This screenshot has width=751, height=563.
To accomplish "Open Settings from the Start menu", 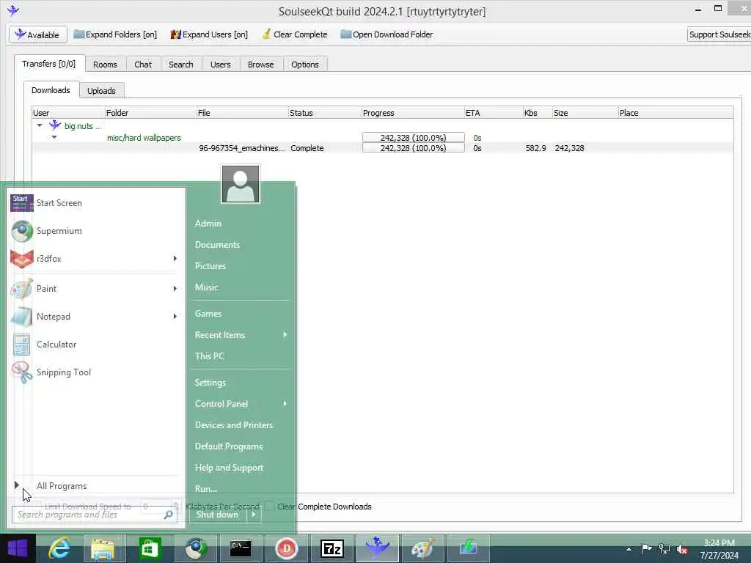I will pyautogui.click(x=241, y=383).
